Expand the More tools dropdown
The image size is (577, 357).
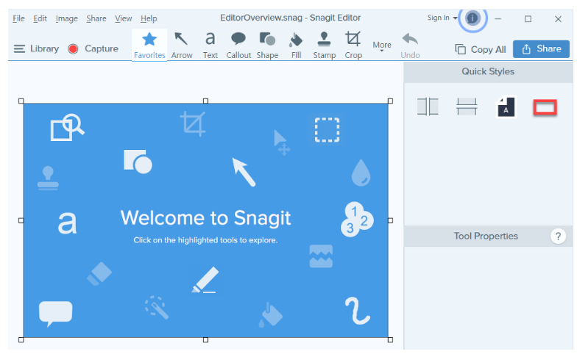coord(381,46)
